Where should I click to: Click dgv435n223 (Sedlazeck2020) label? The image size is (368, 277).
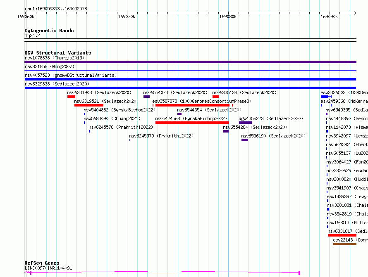pyautogui.click(x=271, y=118)
